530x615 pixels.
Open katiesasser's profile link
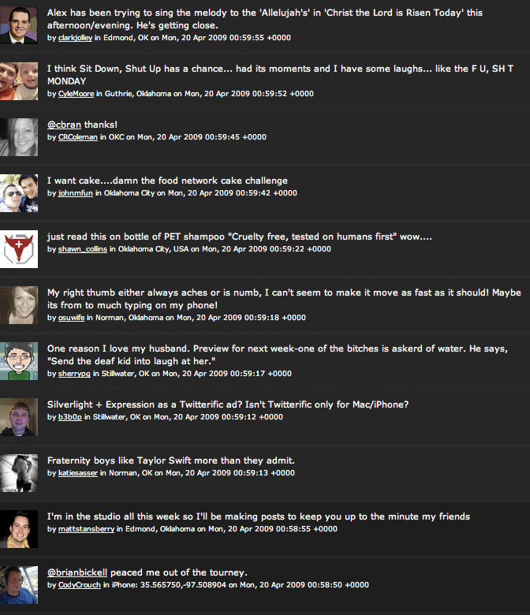click(x=77, y=473)
